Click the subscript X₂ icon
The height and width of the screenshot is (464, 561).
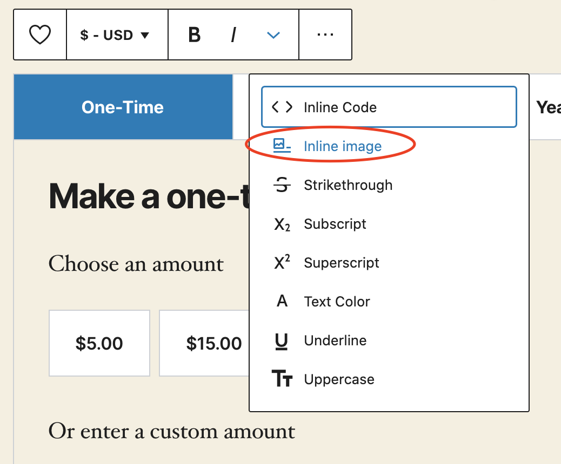[x=282, y=224]
